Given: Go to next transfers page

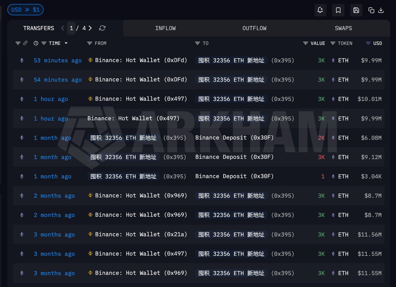Looking at the screenshot, I should [x=90, y=28].
